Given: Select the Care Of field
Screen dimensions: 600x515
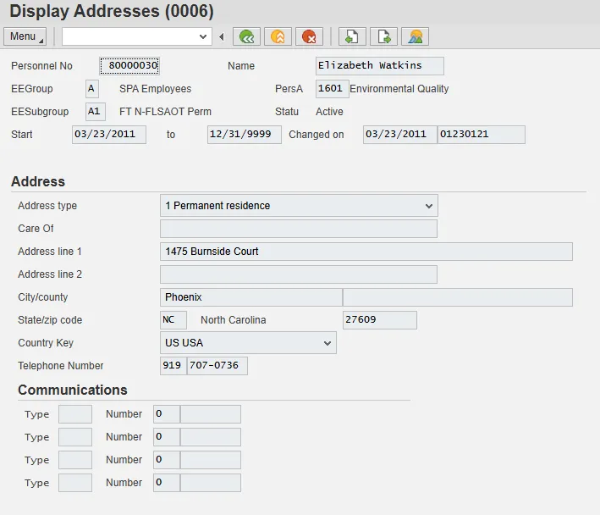Looking at the screenshot, I should (x=298, y=229).
